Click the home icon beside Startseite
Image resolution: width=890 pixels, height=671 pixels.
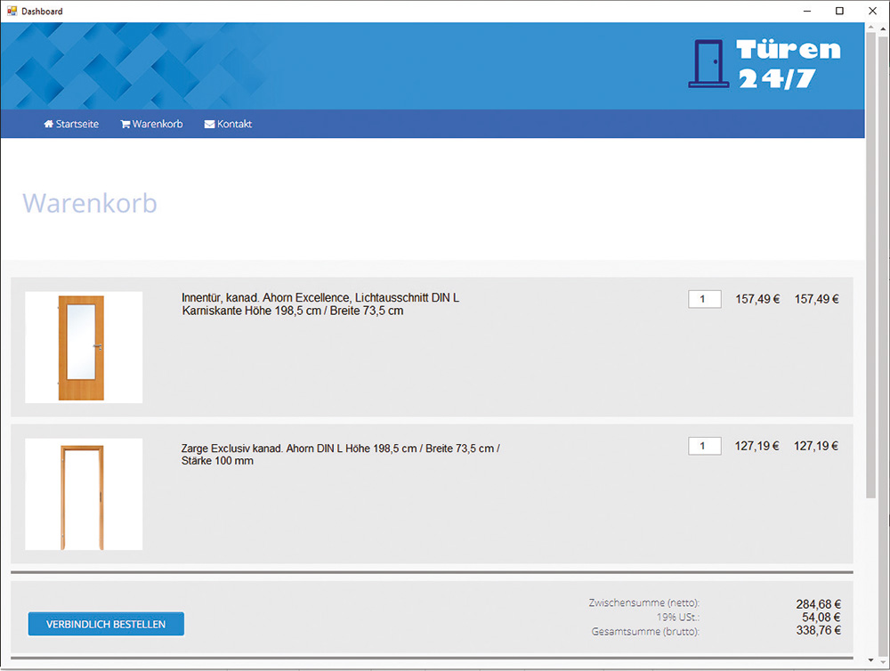tap(49, 125)
